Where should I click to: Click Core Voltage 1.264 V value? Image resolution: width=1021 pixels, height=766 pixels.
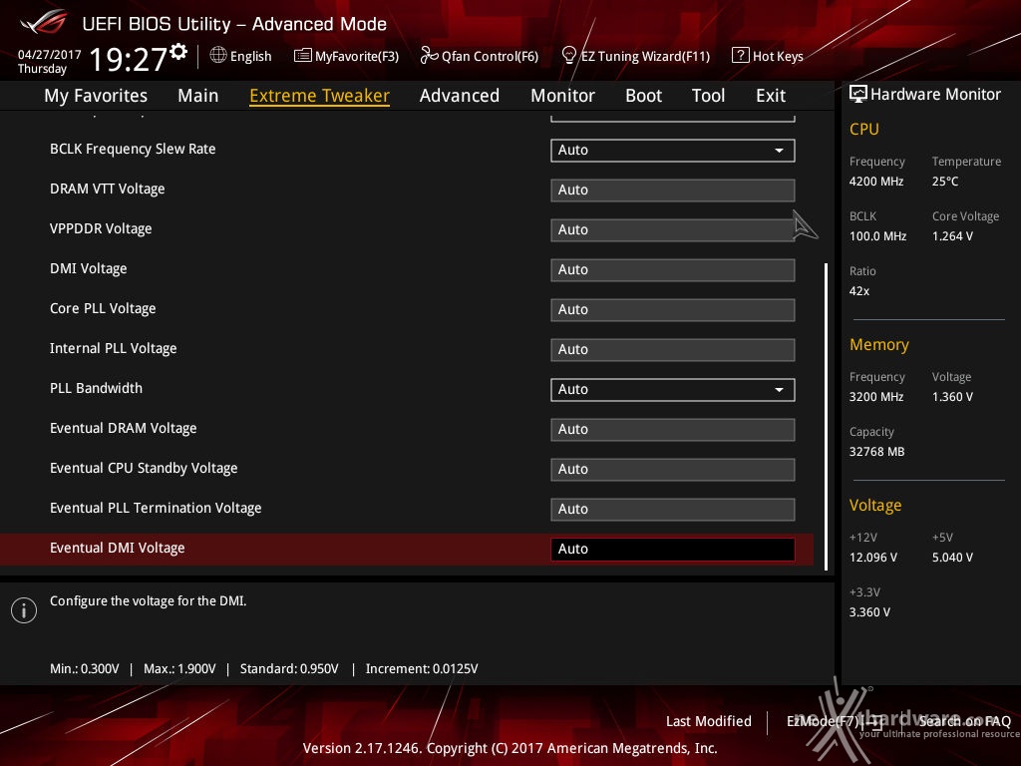[952, 236]
